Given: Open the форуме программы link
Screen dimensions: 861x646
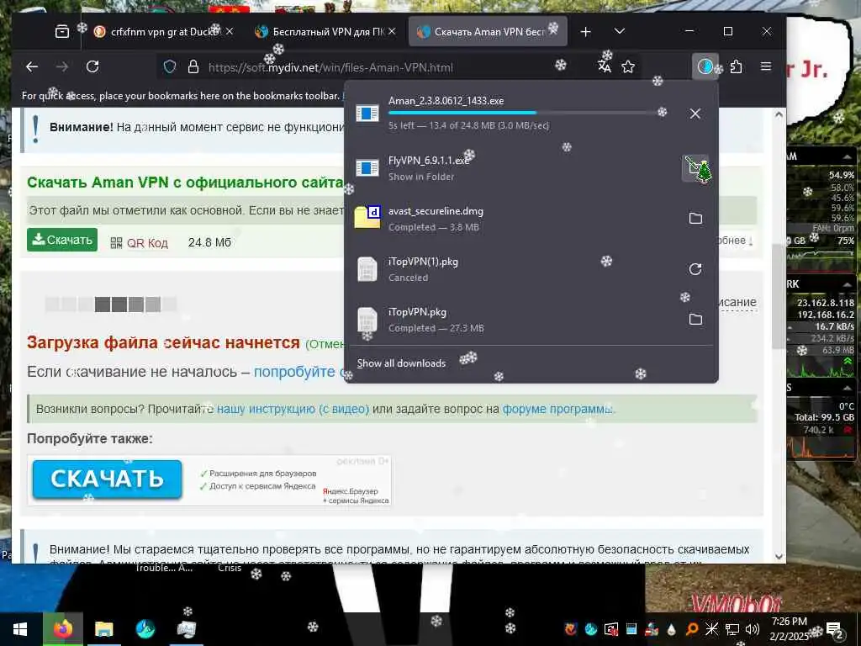Looking at the screenshot, I should click(x=558, y=410).
